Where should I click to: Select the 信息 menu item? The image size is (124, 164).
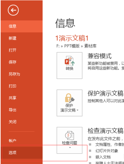[22, 26]
